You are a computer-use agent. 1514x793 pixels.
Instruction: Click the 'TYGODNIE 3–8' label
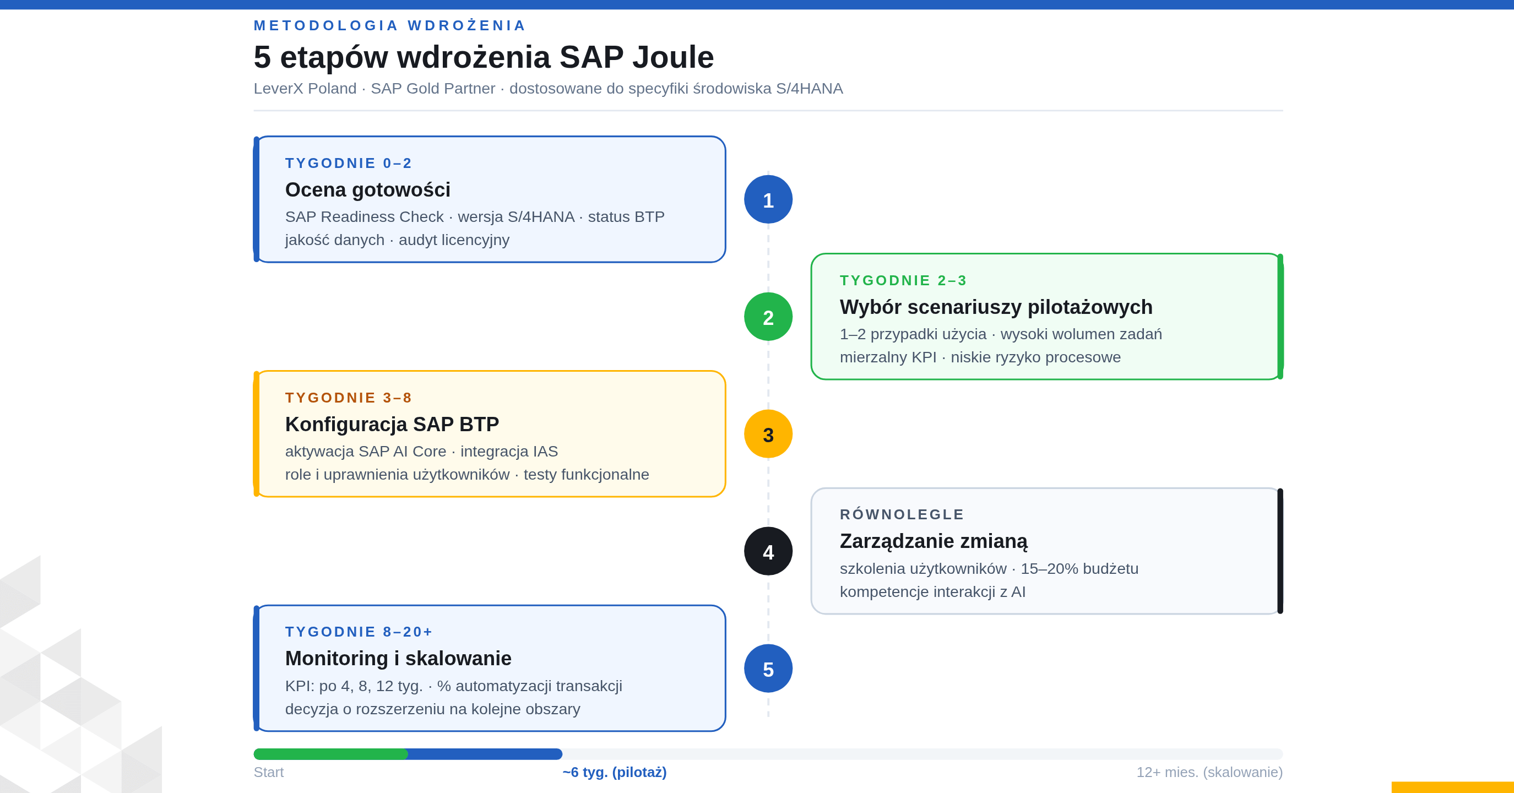tap(349, 398)
